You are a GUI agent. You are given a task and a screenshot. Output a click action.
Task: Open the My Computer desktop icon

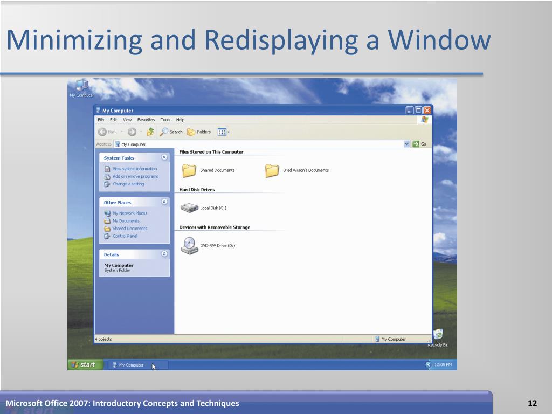(82, 88)
